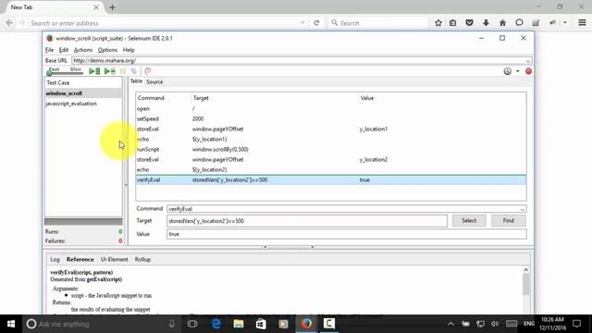Click the Firefox back arrow

pos(9,23)
